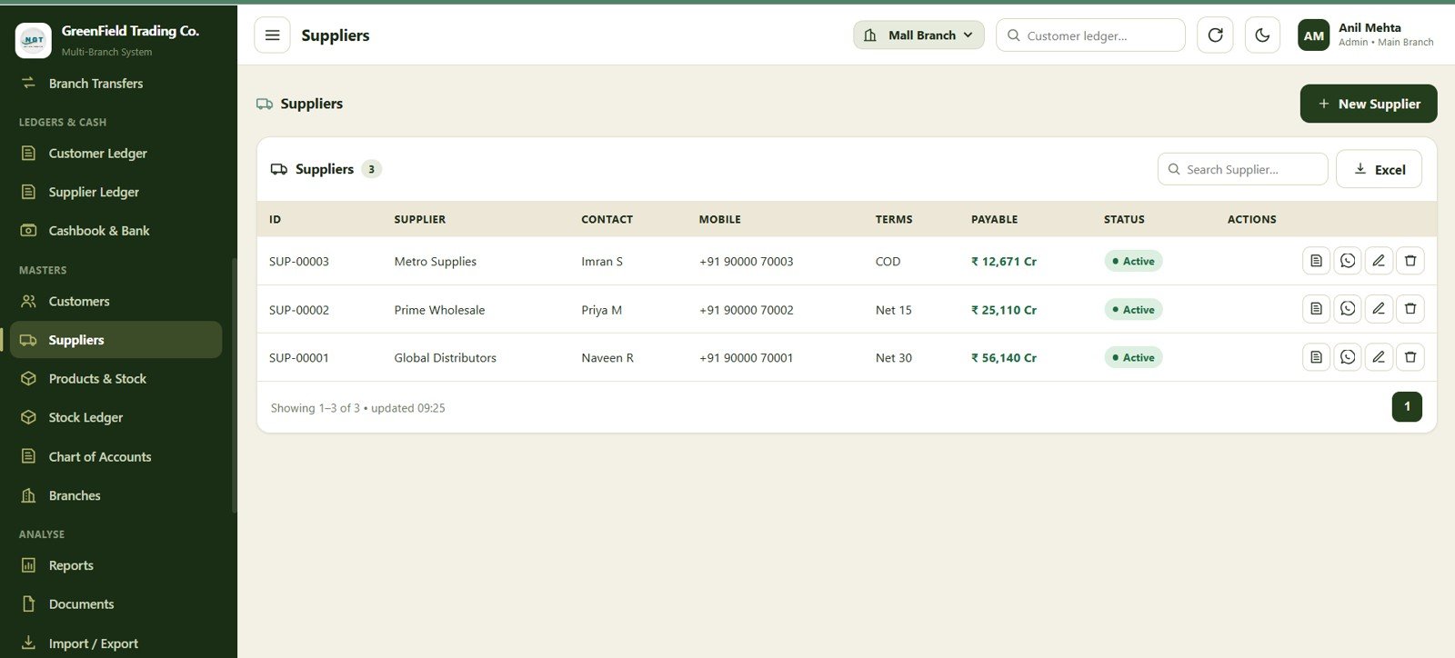Sort by the ID column header

pos(276,219)
